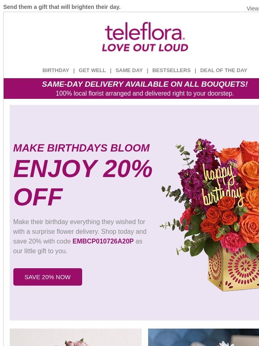Open the Birthday category link
This screenshot has height=346, width=259.
coord(56,70)
